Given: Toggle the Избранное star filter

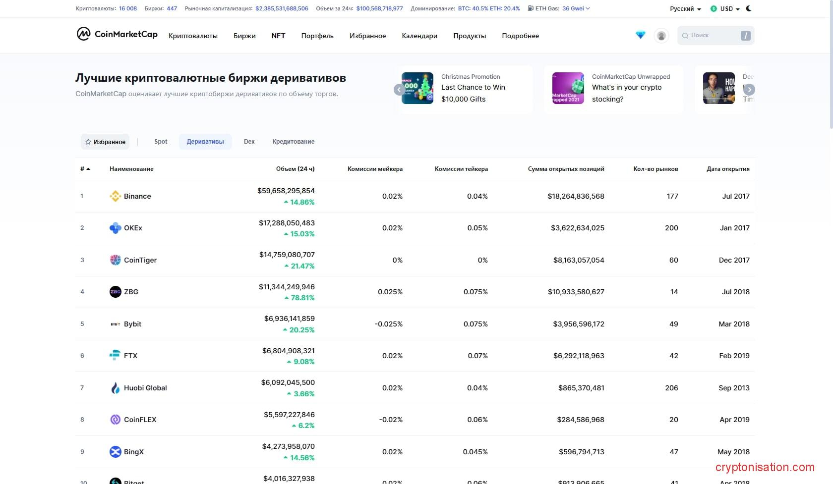Looking at the screenshot, I should [x=105, y=142].
